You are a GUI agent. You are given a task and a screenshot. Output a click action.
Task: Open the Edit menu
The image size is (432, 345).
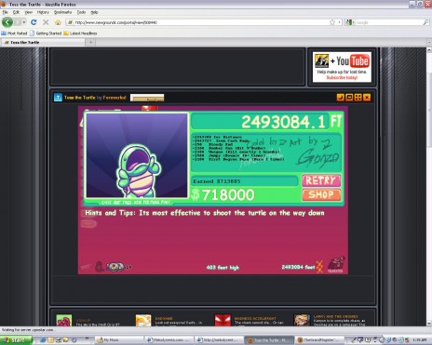(x=16, y=12)
